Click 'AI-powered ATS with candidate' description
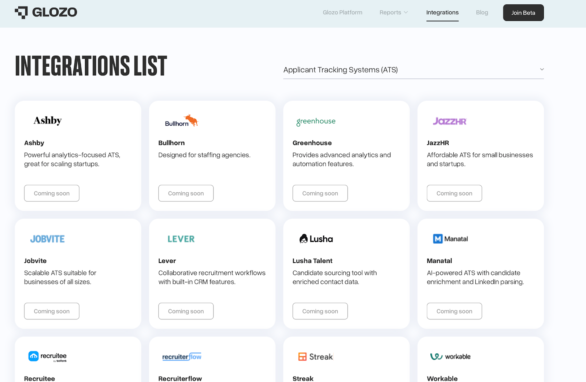 pyautogui.click(x=475, y=277)
